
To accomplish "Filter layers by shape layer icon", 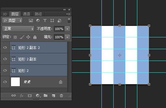I will pos(52,21).
